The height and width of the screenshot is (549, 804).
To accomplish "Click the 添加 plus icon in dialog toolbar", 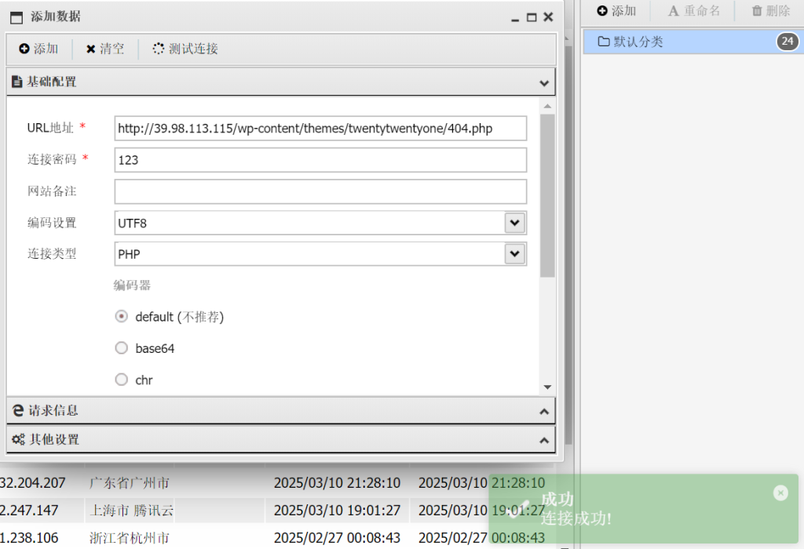I will pos(24,49).
